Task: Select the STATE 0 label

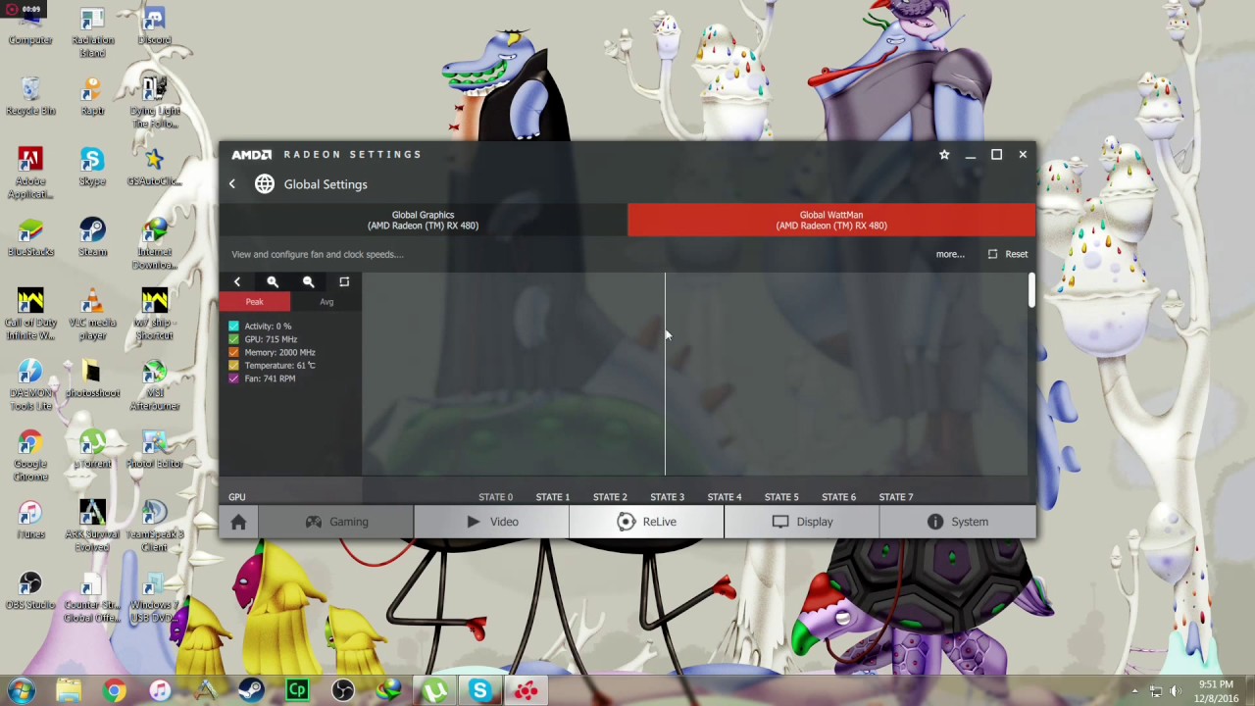Action: coord(495,497)
